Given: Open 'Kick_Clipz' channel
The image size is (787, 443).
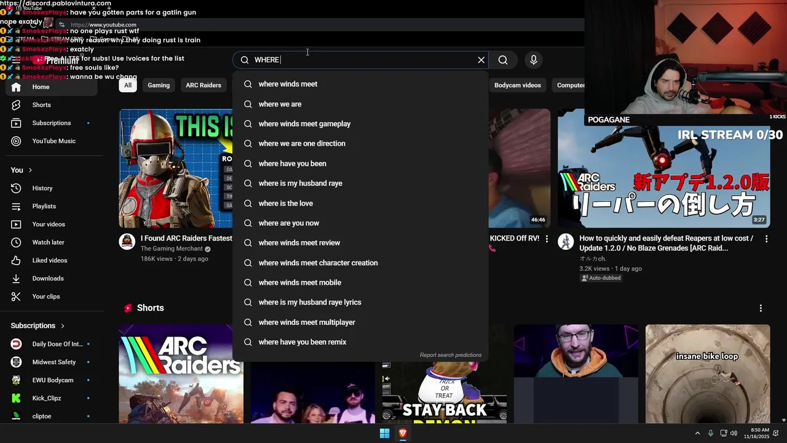Looking at the screenshot, I should (52, 398).
